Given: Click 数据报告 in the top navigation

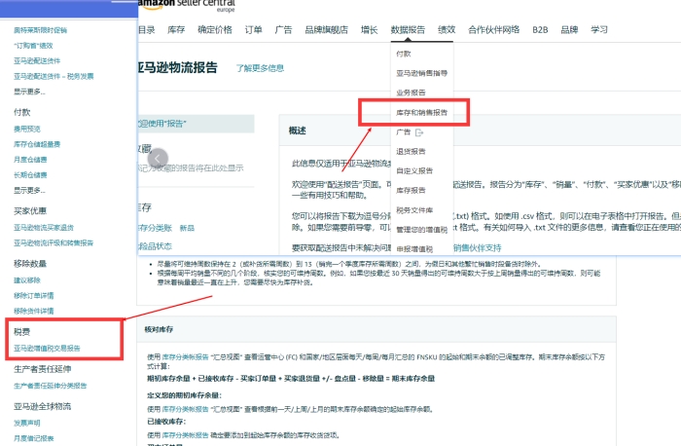Looking at the screenshot, I should pyautogui.click(x=408, y=30).
